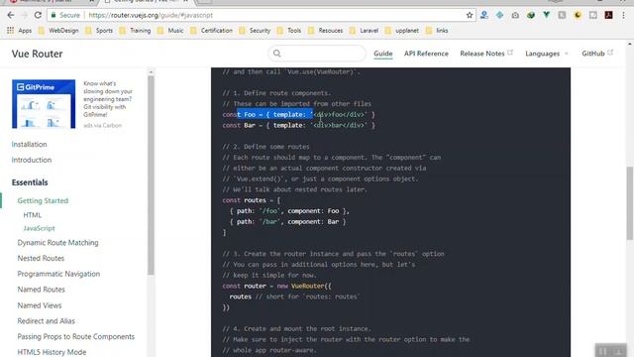Open the links bookmark folder
The width and height of the screenshot is (634, 357).
[437, 31]
